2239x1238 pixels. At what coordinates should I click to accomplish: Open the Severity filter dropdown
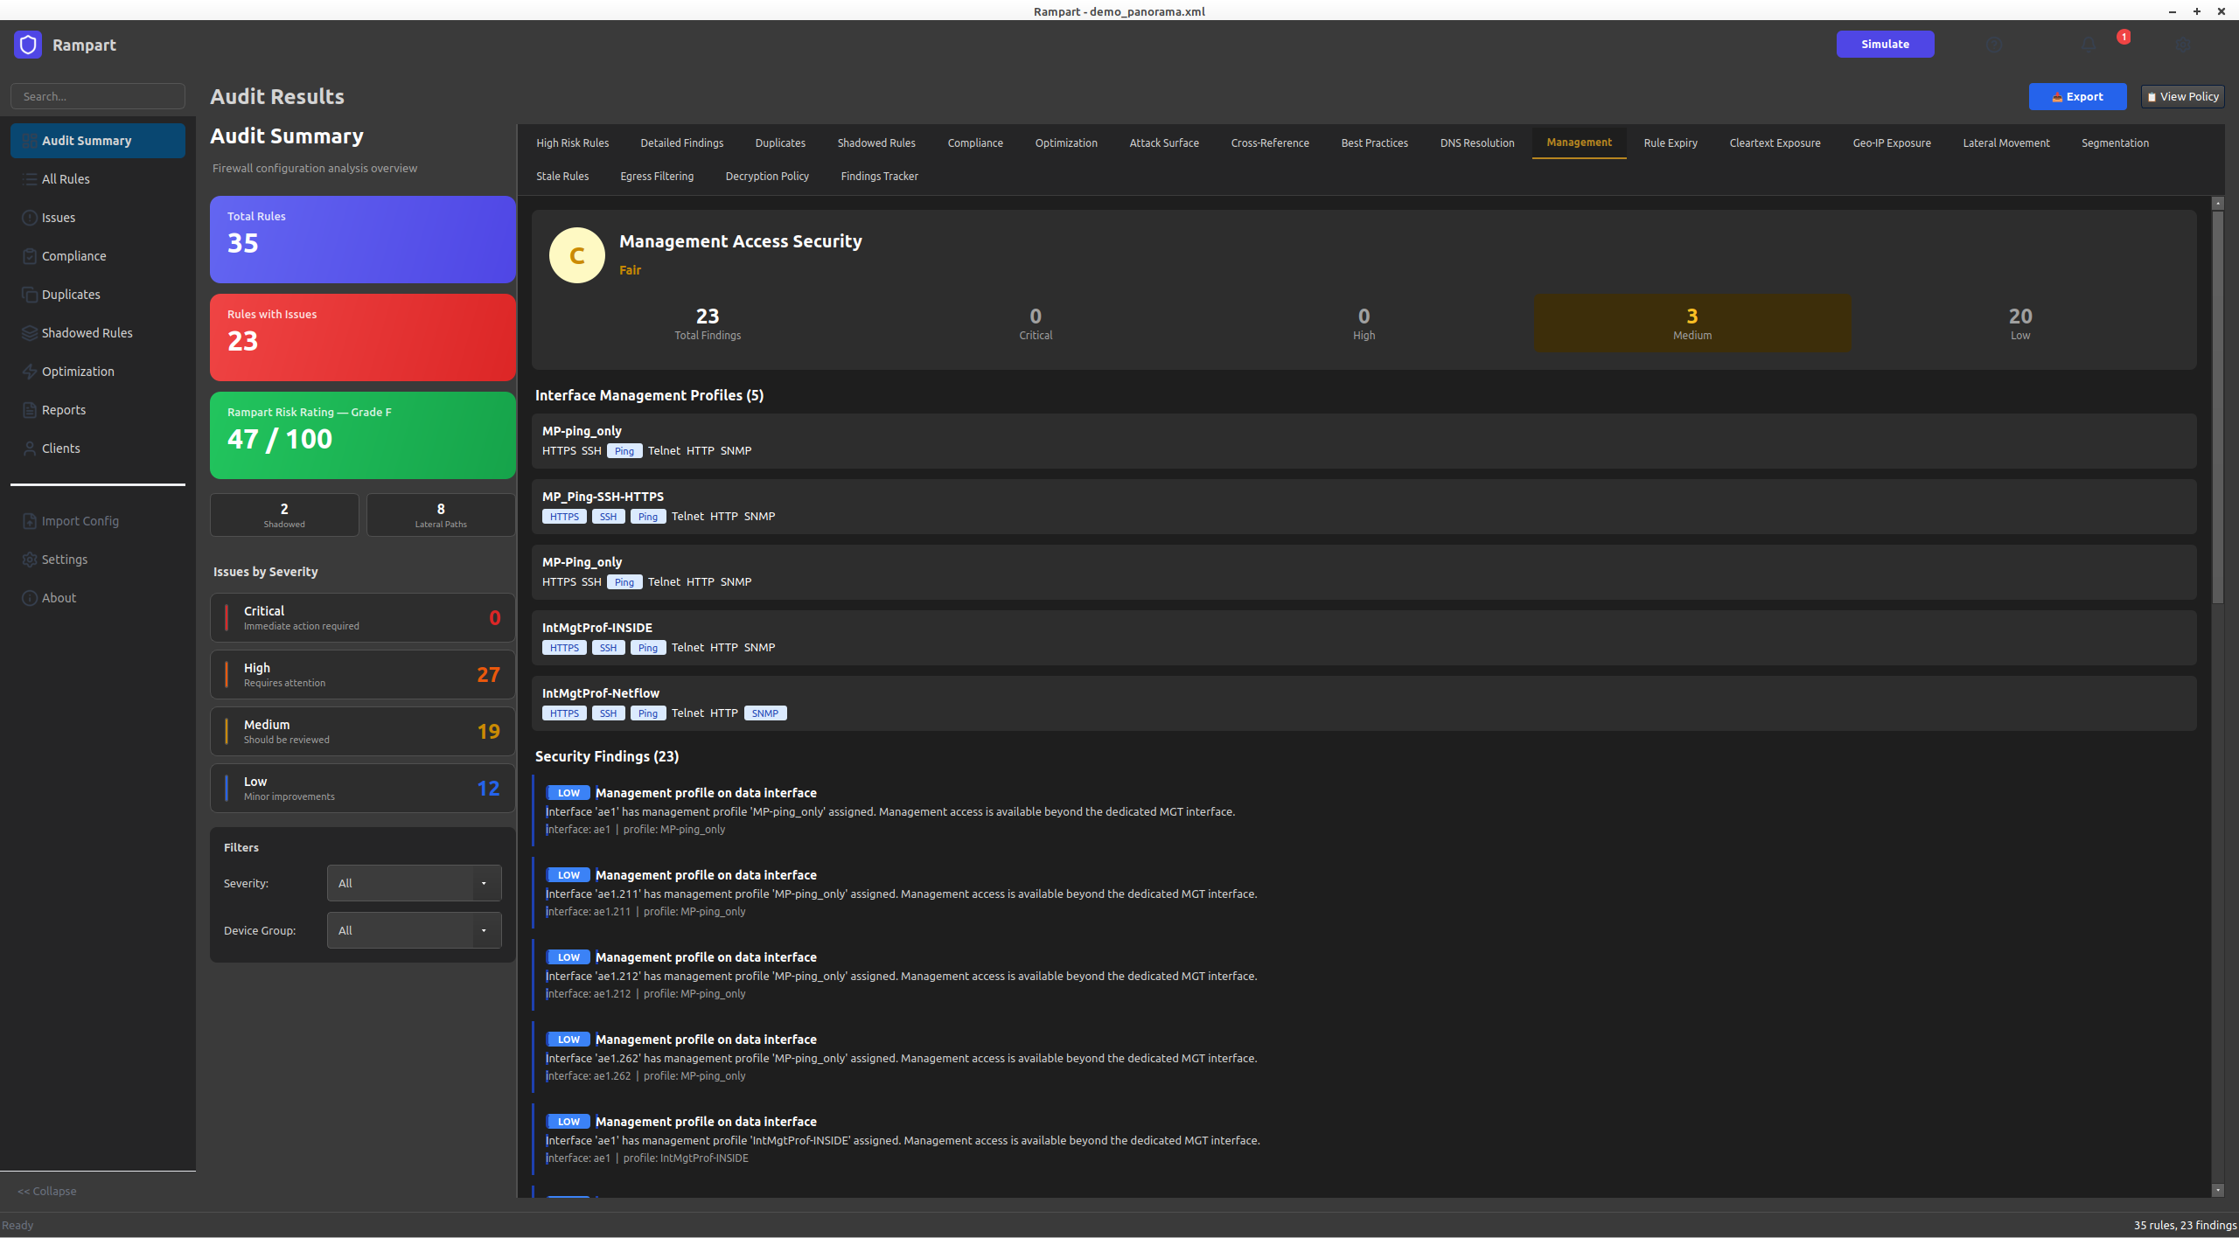[x=414, y=883]
